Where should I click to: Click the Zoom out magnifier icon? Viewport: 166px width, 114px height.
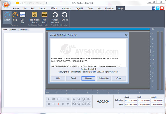79,99
